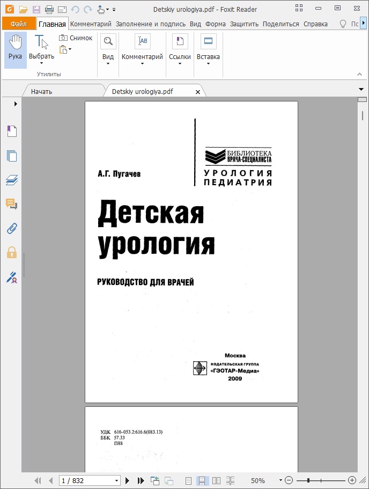This screenshot has height=489, width=369.
Task: Open the Поделиться ribbon tab
Action: click(x=281, y=24)
